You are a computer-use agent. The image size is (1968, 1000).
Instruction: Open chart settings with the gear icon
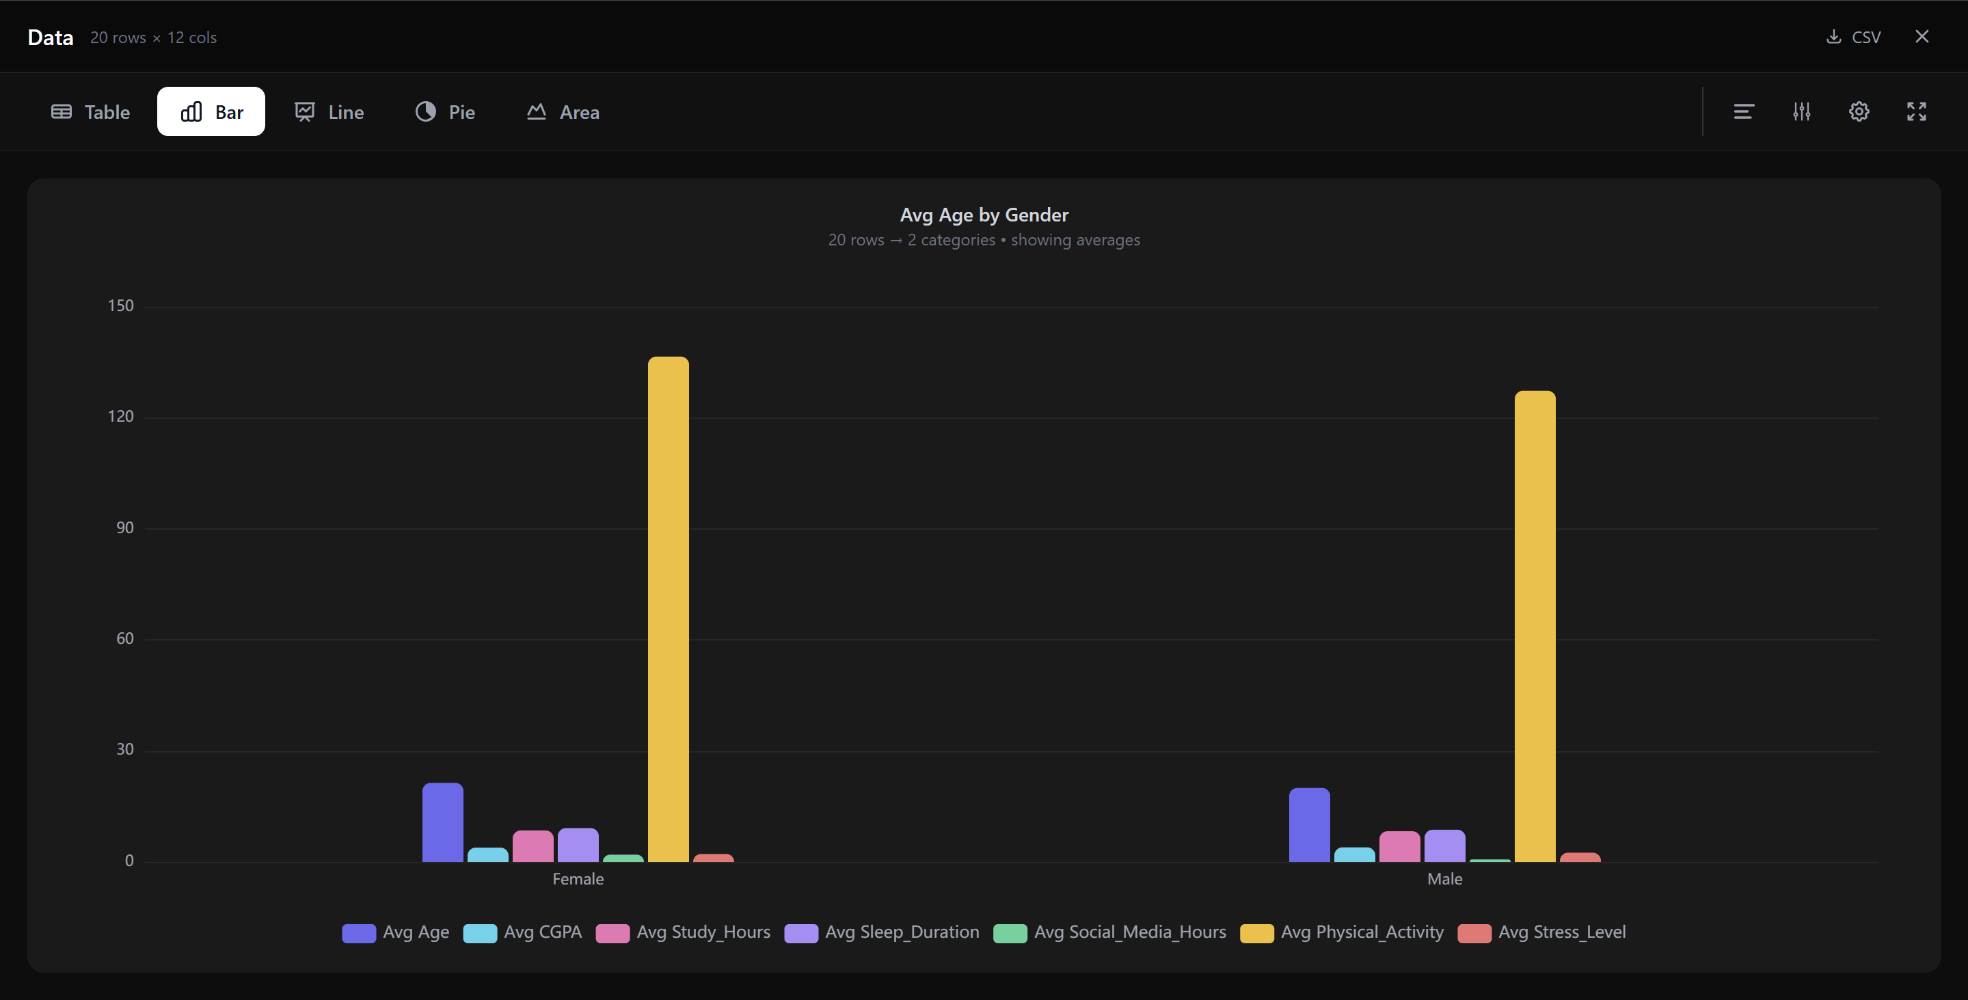(x=1859, y=111)
